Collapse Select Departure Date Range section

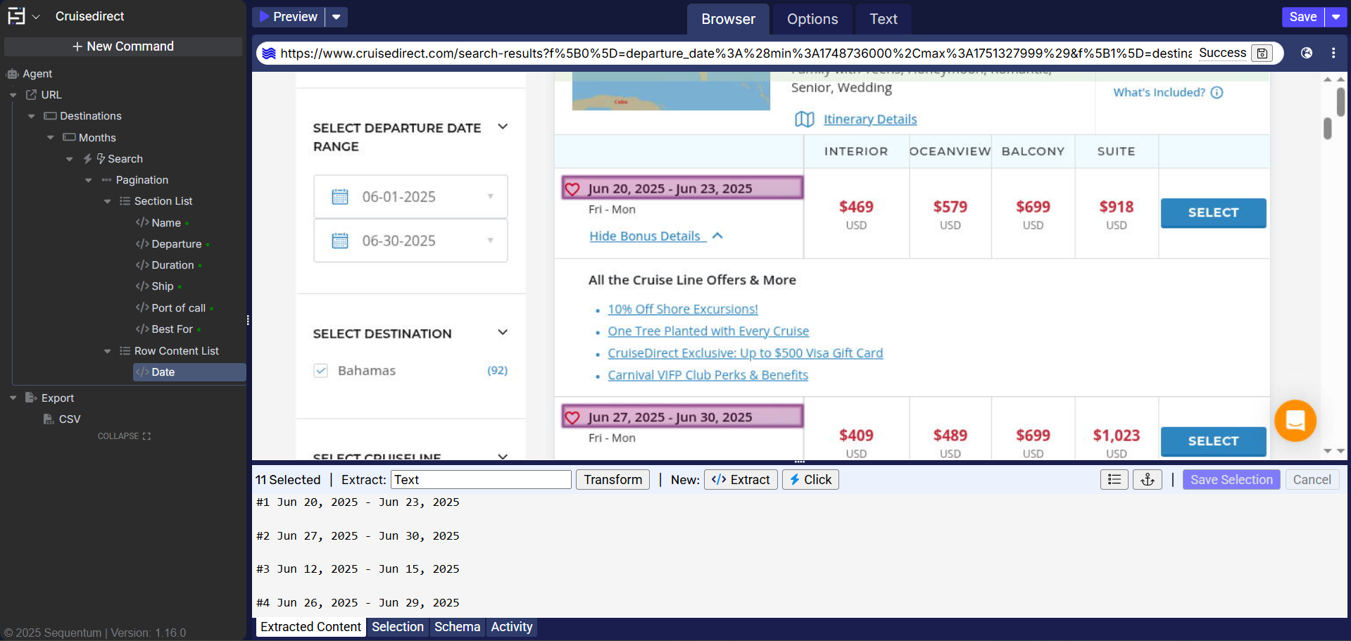coord(503,127)
